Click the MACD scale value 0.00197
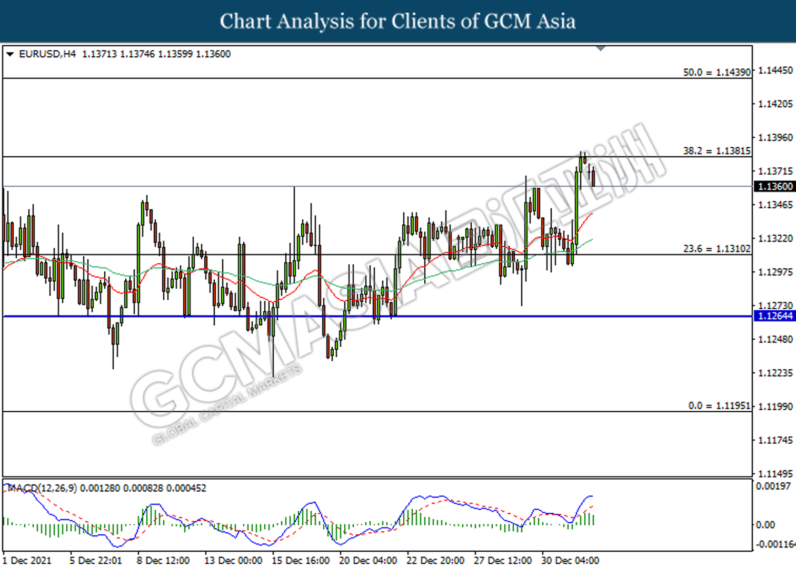 pos(773,486)
